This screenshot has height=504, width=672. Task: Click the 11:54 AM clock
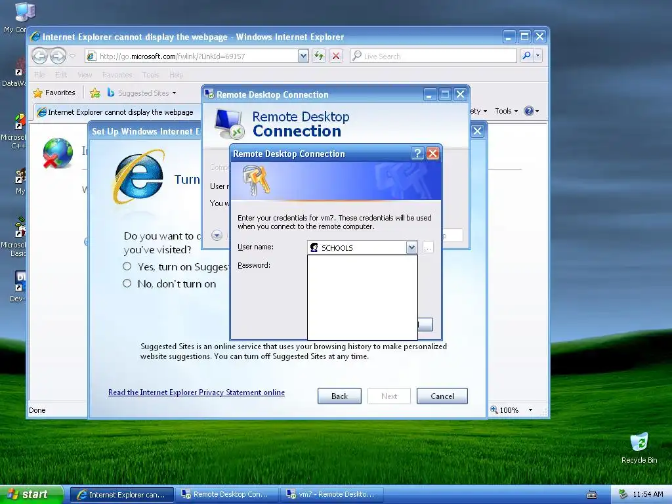(648, 494)
